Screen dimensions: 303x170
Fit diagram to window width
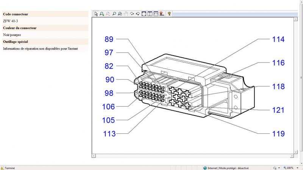coord(156,14)
